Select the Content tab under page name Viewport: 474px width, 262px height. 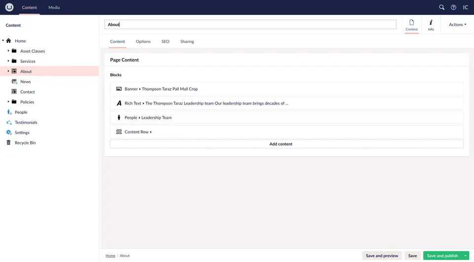pyautogui.click(x=118, y=41)
